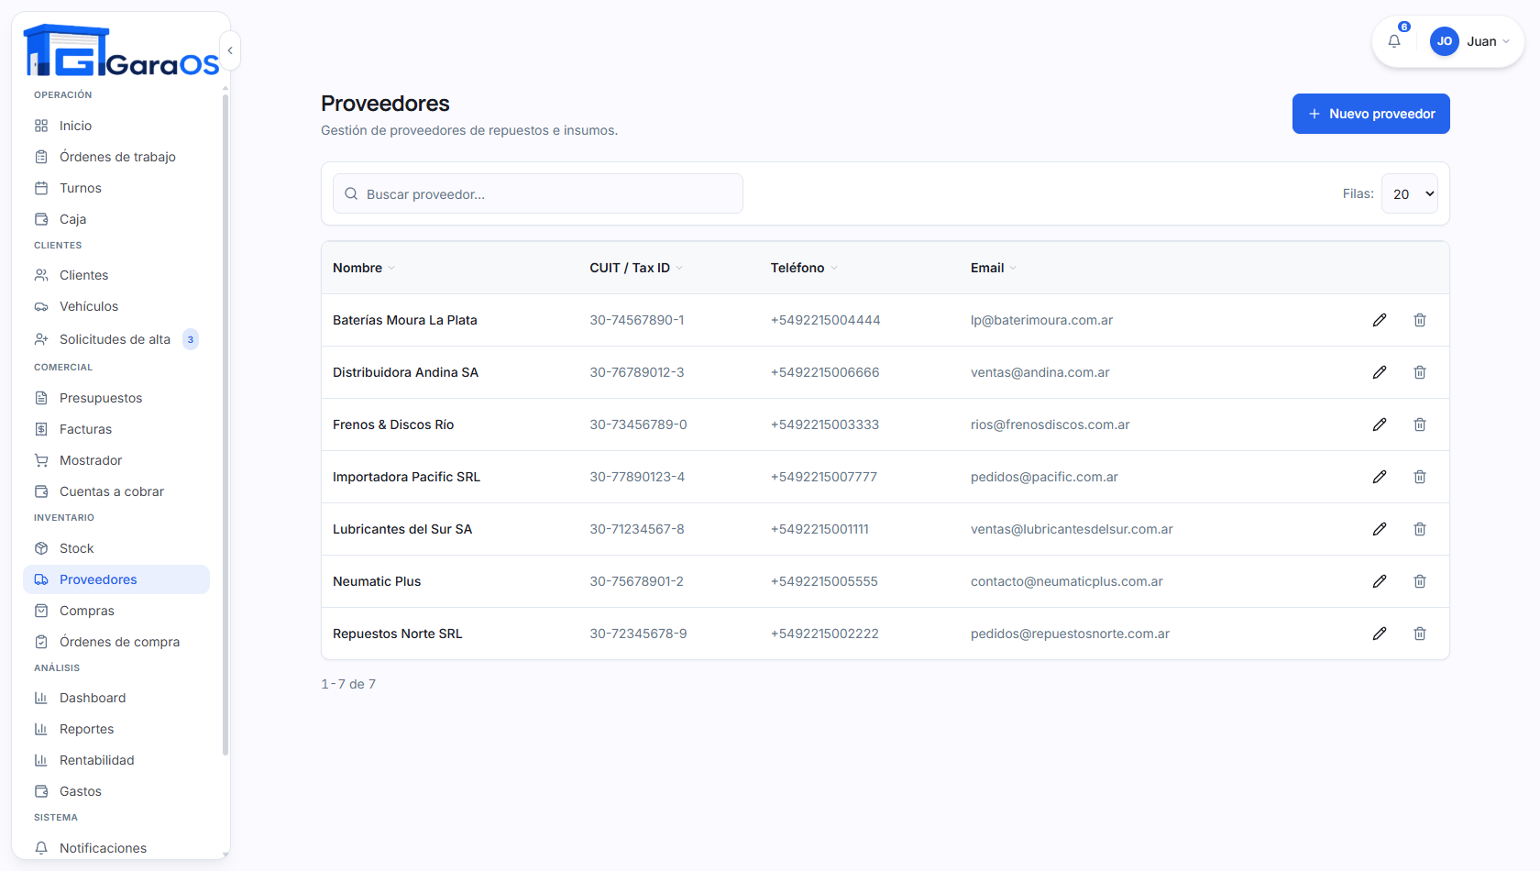Delete Baterías Moura La Plata with trash icon
1540x871 pixels.
1420,320
